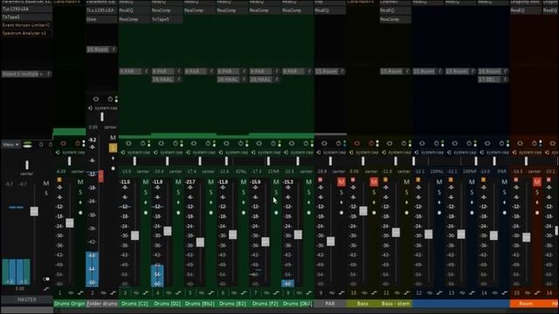
Task: Click send level knob for Output 1 multiple
Action: [49, 74]
